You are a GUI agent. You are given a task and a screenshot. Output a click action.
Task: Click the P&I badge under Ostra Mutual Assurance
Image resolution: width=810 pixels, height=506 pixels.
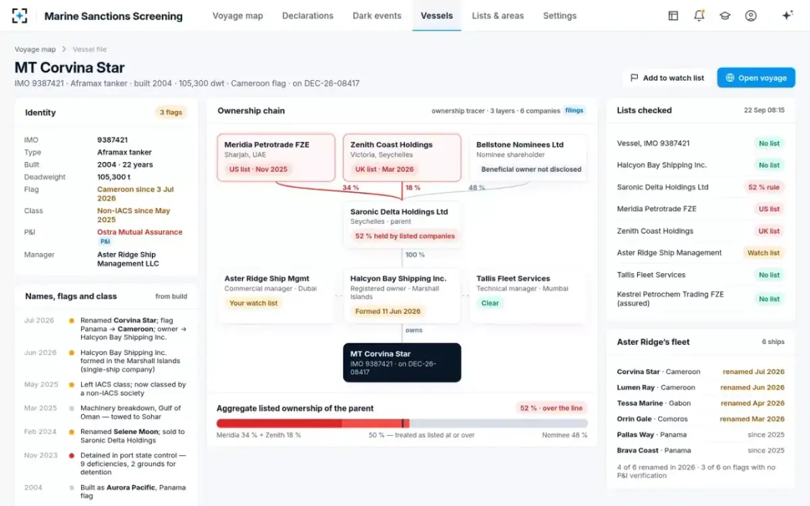click(105, 241)
